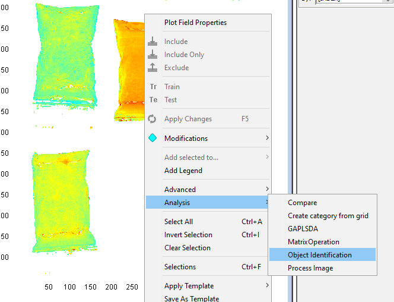The image size is (394, 302).
Task: Click Create category from grid
Action: point(328,216)
